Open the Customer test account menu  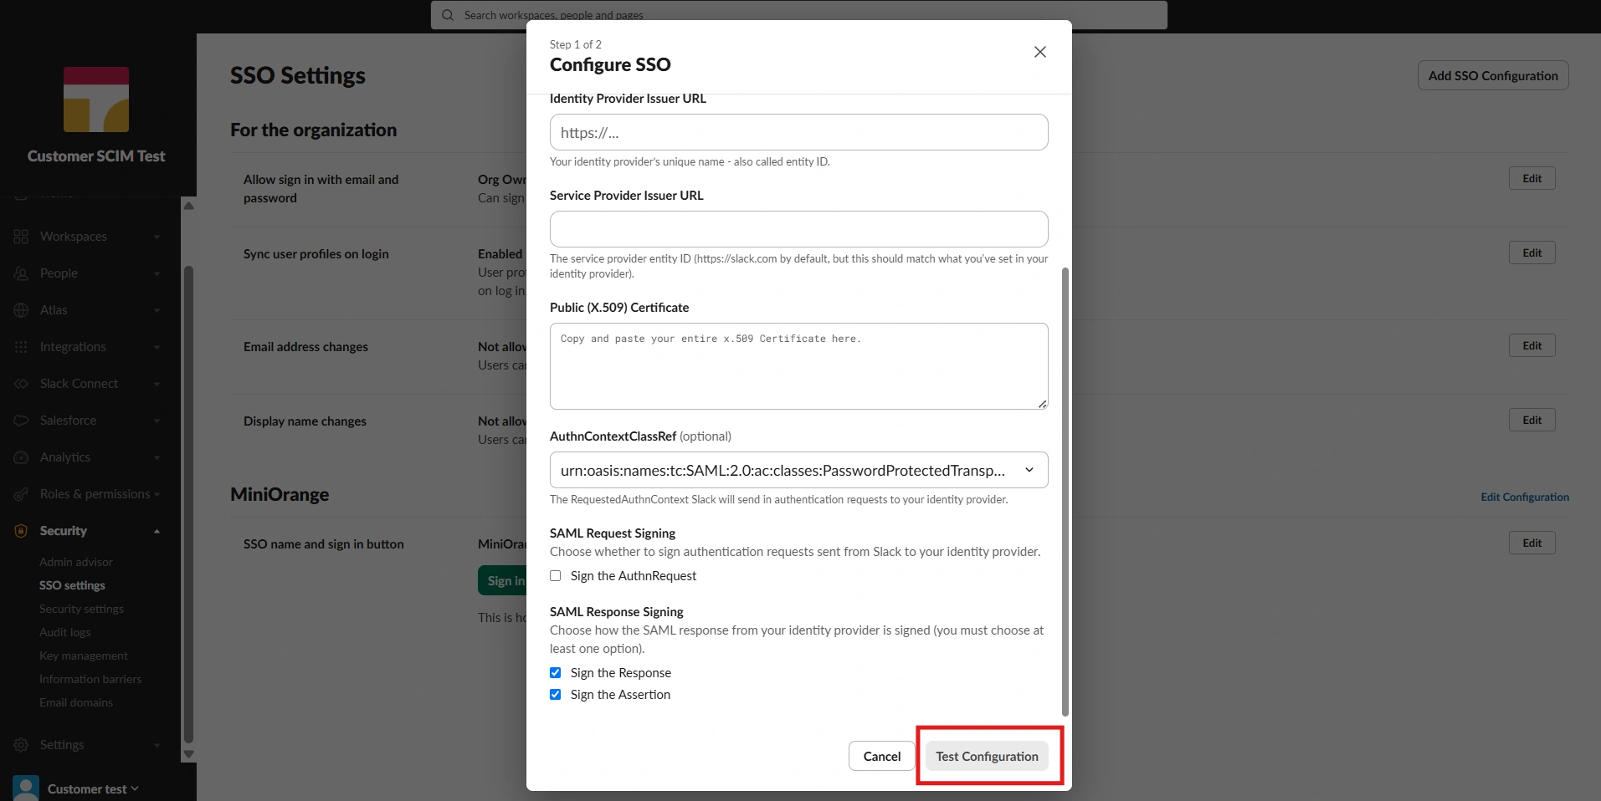point(93,788)
